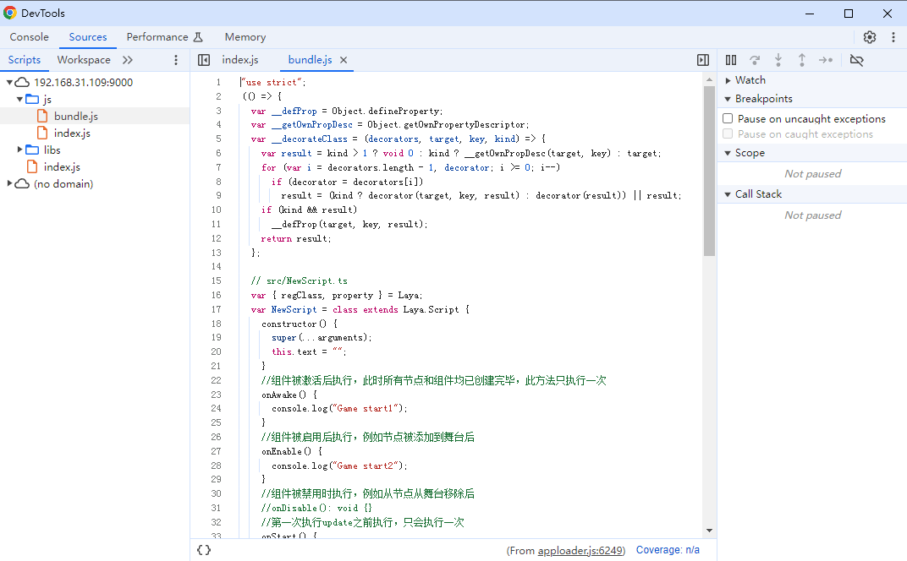Open DevTools settings gear
Viewport: 907px width, 561px height.
pos(870,37)
